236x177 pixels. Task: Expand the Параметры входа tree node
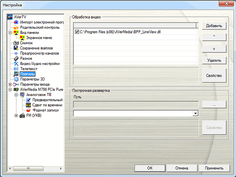(x=10, y=85)
